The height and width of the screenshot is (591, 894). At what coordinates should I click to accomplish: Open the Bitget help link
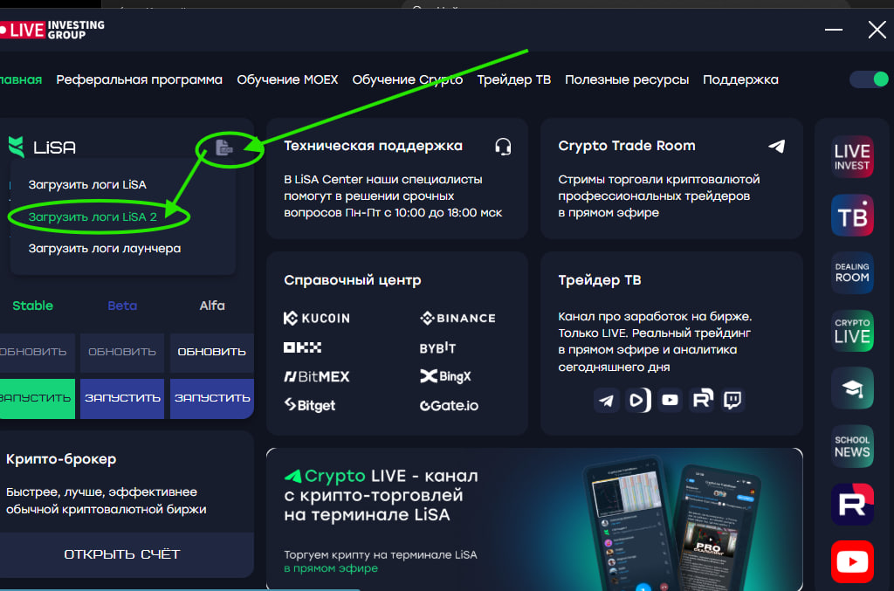[x=310, y=405]
